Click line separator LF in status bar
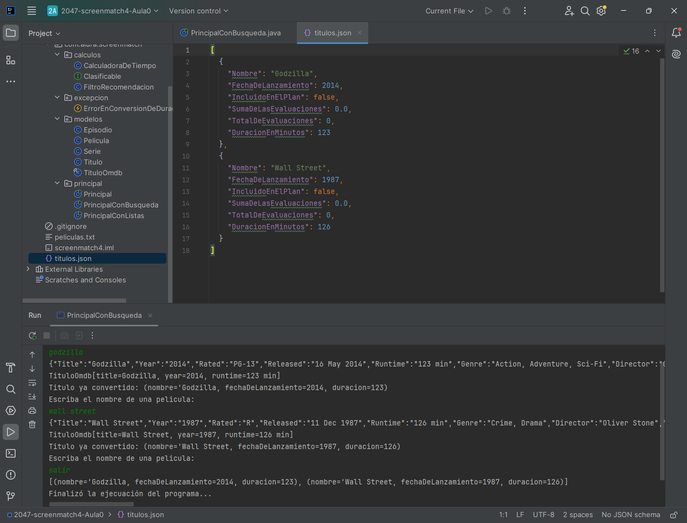 pyautogui.click(x=520, y=515)
